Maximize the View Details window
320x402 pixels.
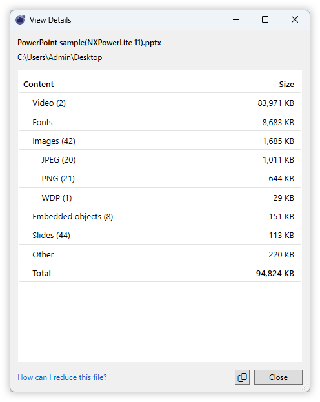[x=265, y=19]
